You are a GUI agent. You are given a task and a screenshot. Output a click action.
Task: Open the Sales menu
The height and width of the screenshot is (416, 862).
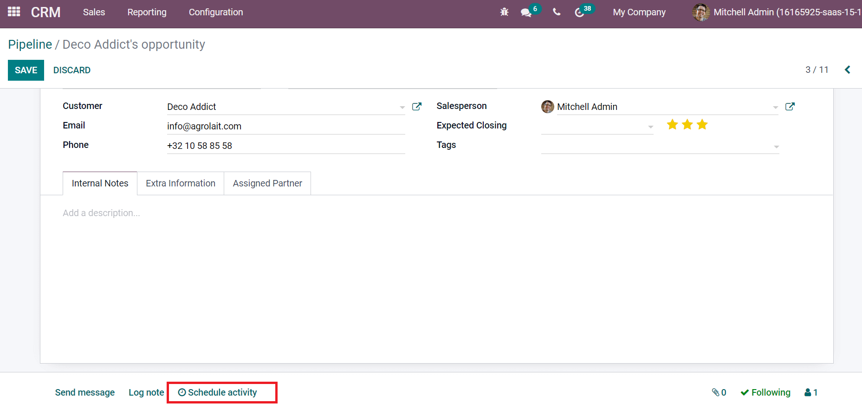point(94,12)
